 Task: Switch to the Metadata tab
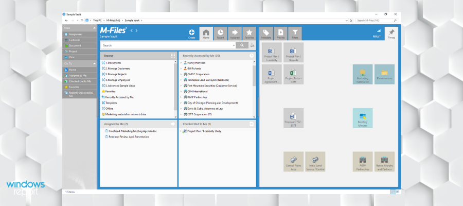coord(266,33)
